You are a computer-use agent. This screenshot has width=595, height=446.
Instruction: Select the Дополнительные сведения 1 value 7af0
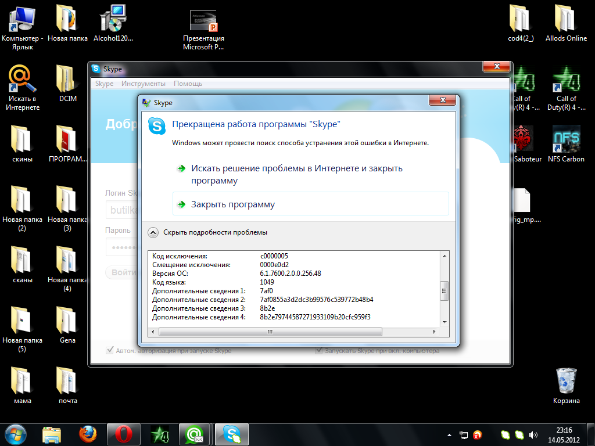pos(266,291)
